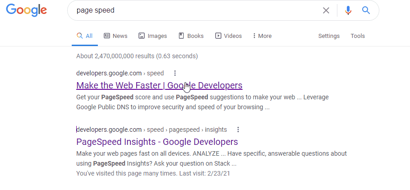Viewport: 410px width, 190px height.
Task: Select the All results tab
Action: [x=85, y=36]
